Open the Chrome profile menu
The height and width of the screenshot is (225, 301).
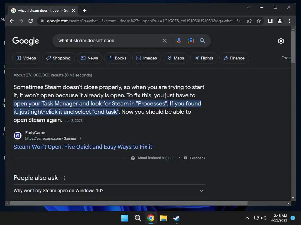[280, 21]
